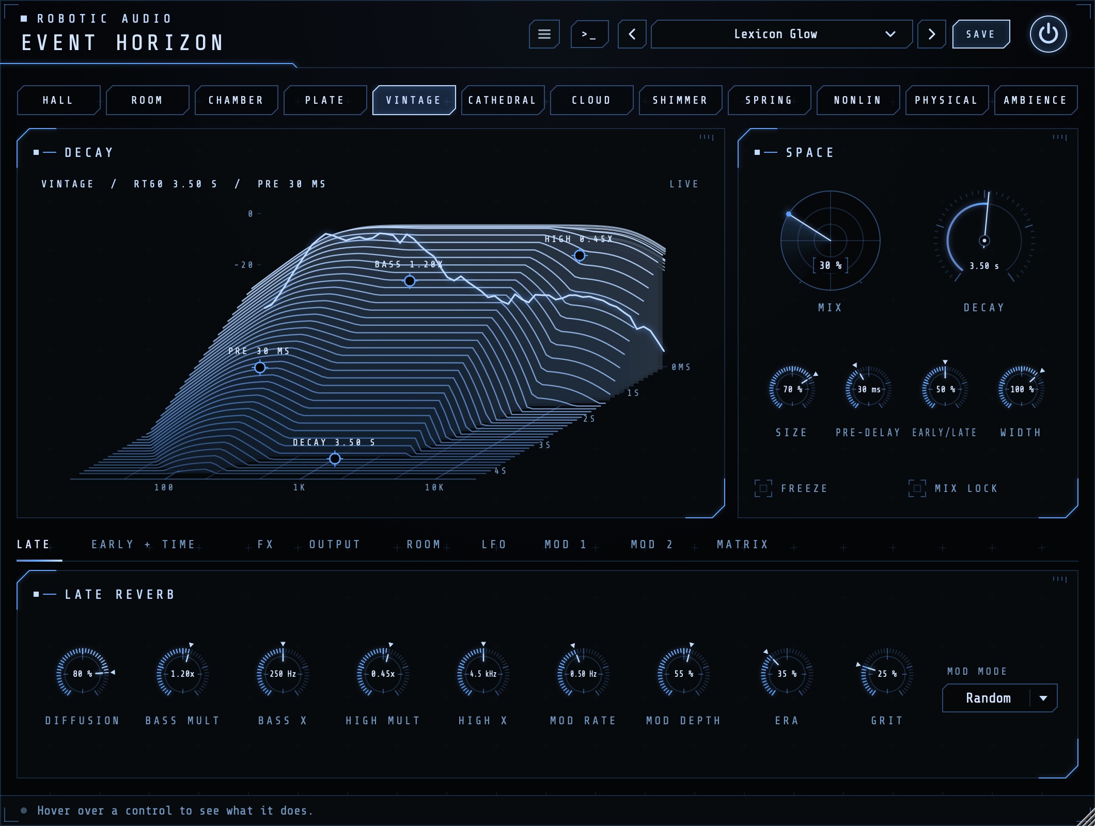
Task: Select the HALL reverb type
Action: [58, 100]
